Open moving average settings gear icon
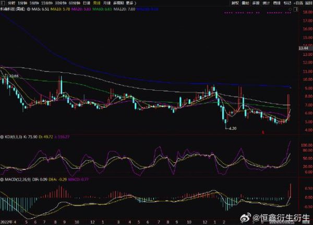 tap(29, 9)
